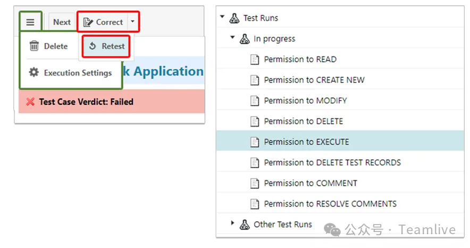Click document icon beside DELETE TEST RECORDS
This screenshot has height=248, width=470.
[x=255, y=162]
